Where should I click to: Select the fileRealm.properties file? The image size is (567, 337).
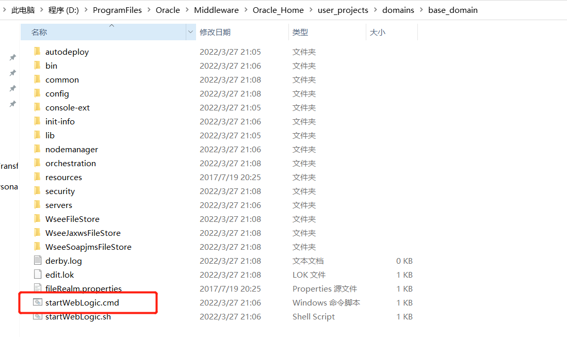[83, 288]
